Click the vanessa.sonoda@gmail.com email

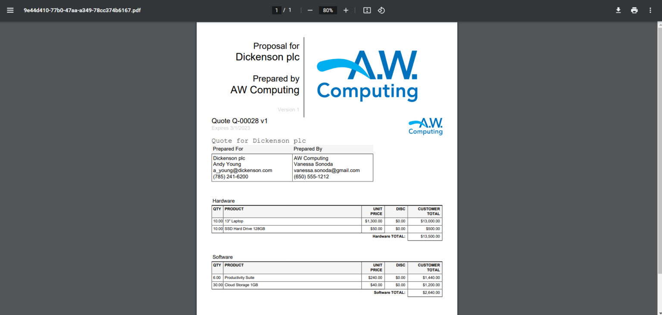327,170
